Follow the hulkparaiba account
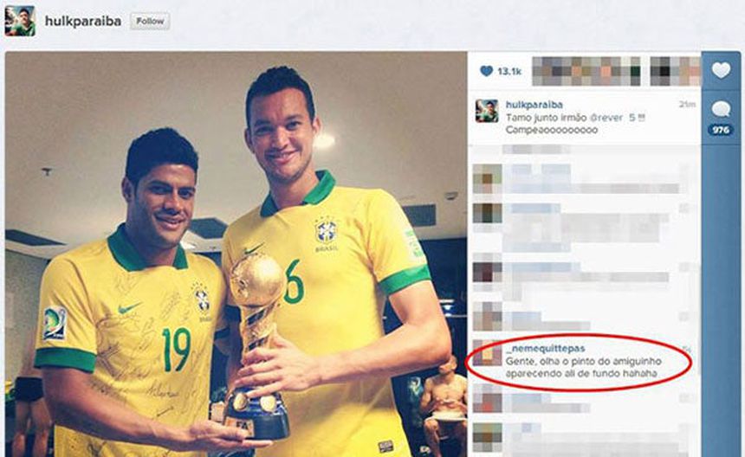 (x=150, y=22)
